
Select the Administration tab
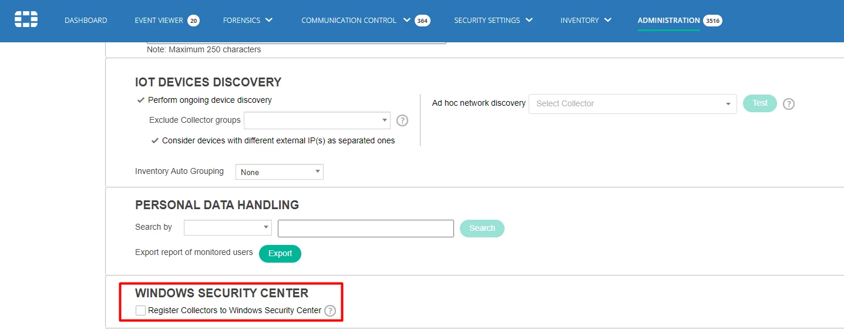click(668, 21)
